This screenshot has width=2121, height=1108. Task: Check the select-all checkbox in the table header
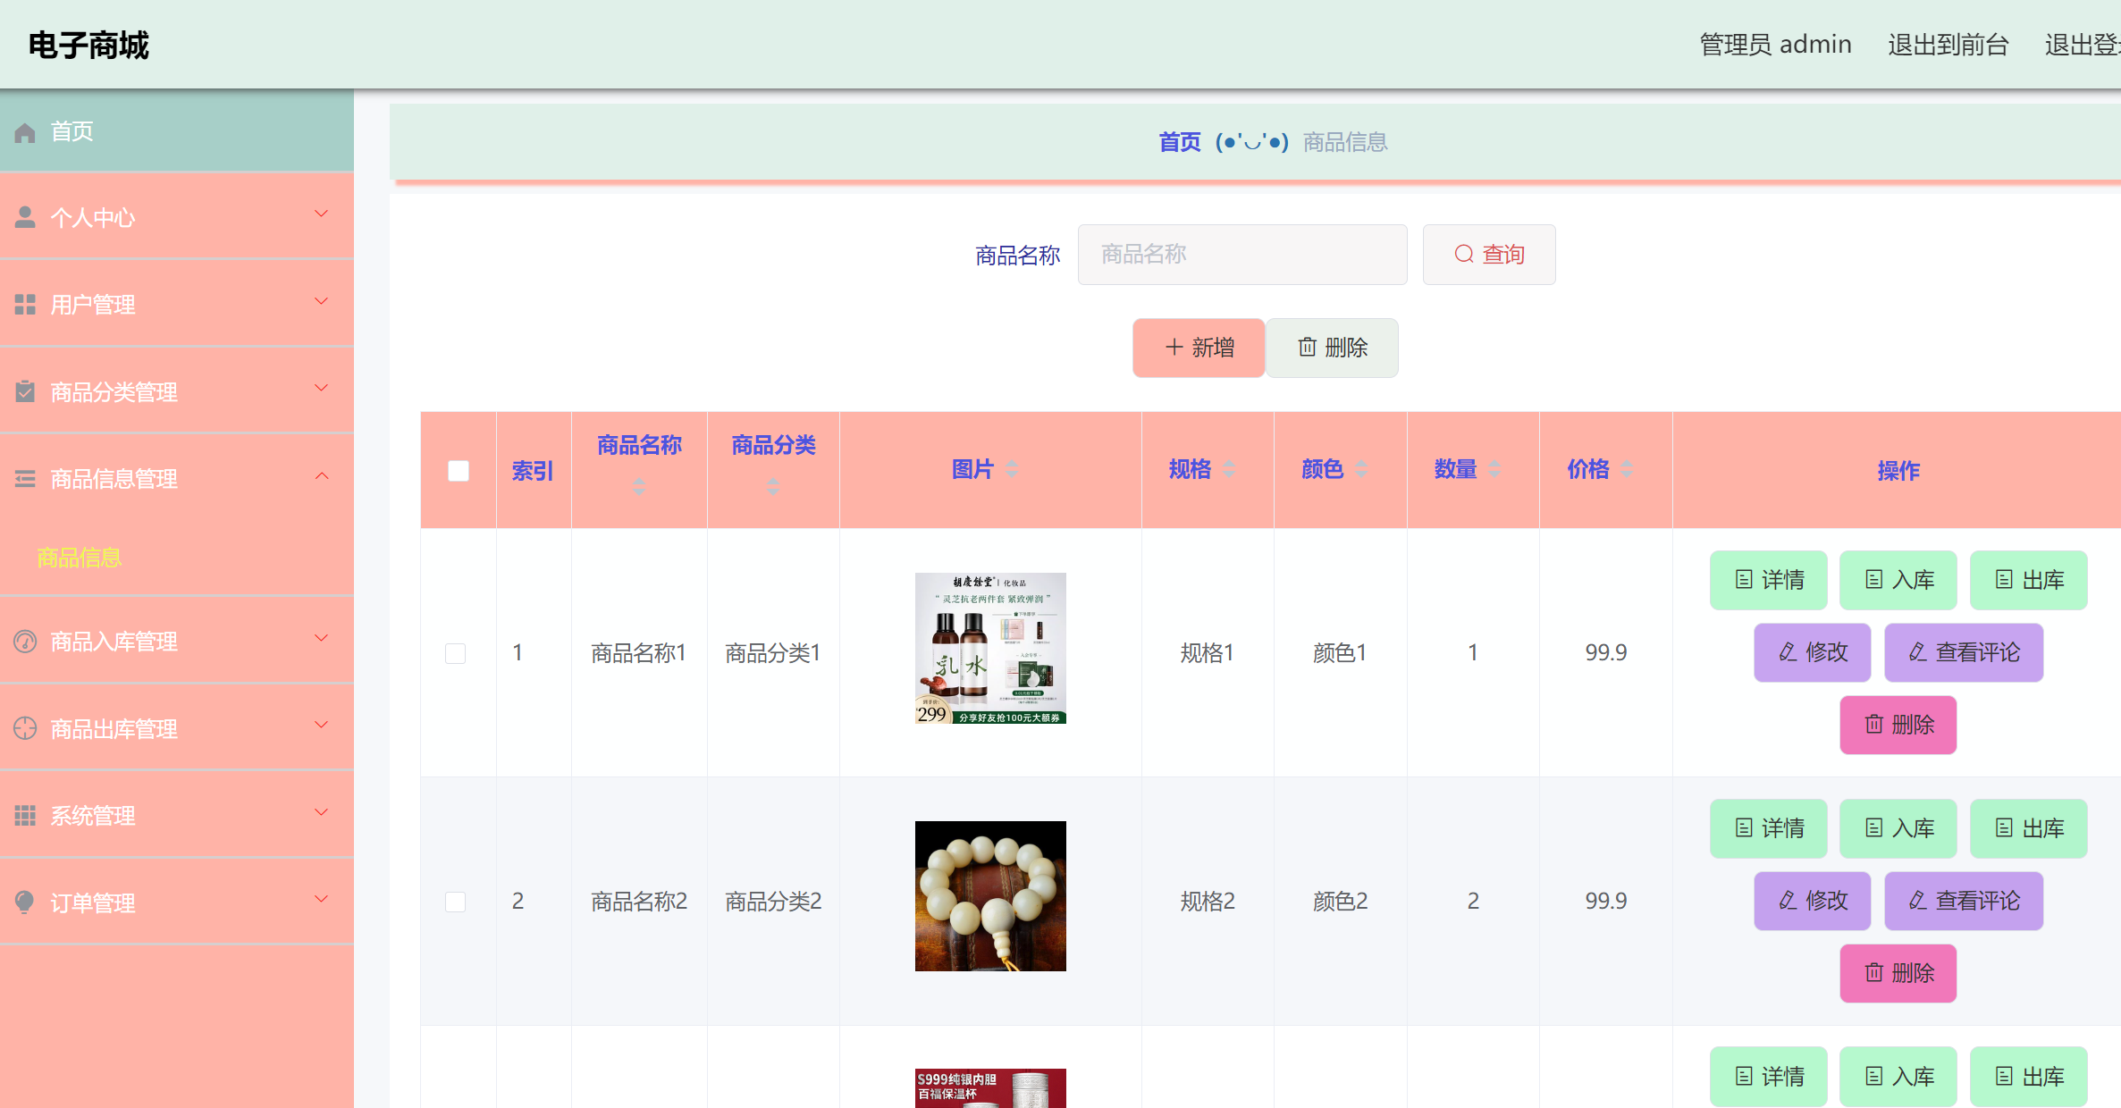458,469
